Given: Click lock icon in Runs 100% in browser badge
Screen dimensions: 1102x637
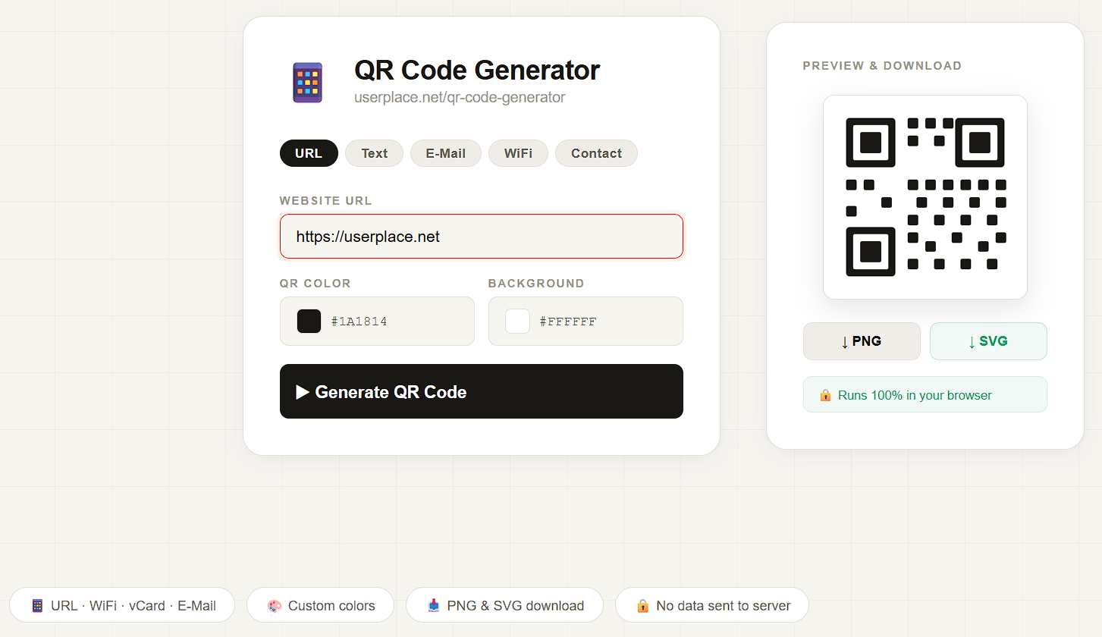Looking at the screenshot, I should click(825, 394).
